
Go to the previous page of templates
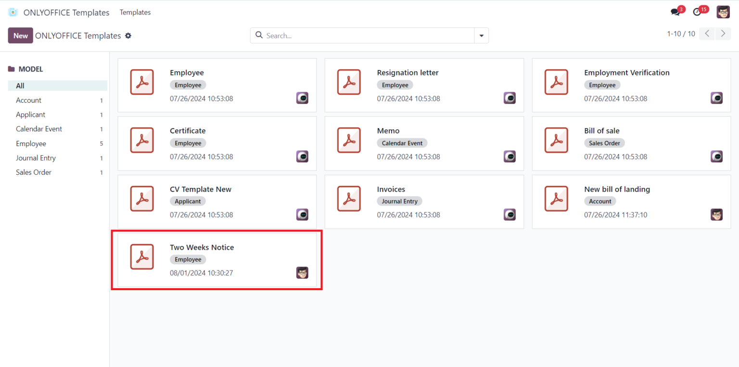pyautogui.click(x=706, y=34)
